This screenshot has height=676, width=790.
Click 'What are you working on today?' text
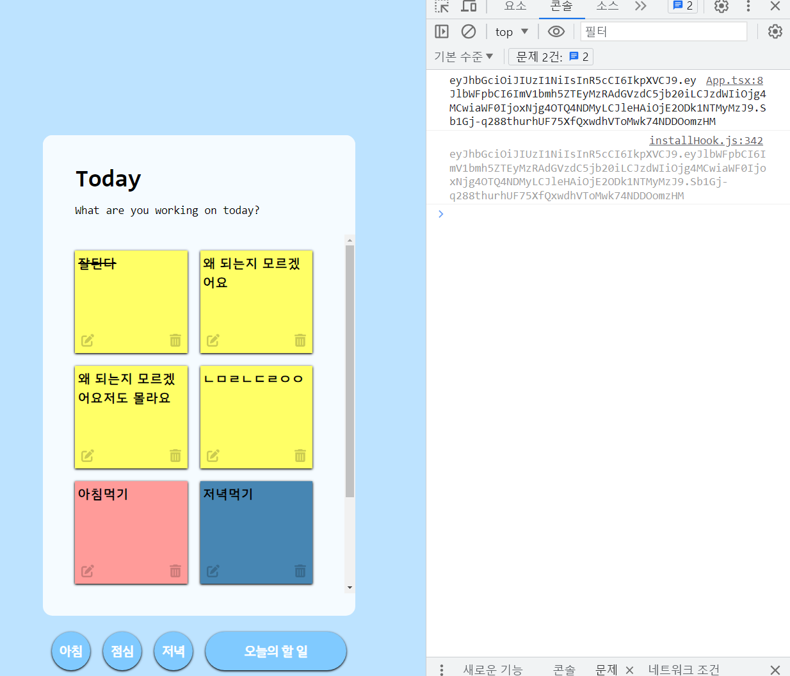[x=167, y=210]
